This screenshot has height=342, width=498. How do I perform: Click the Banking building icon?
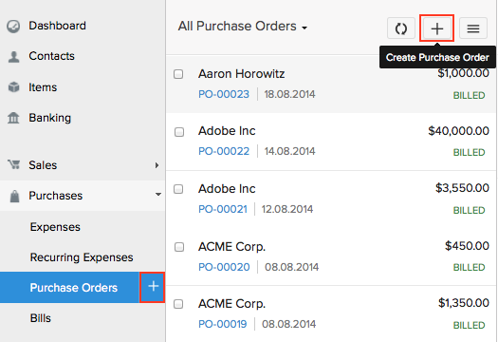coord(13,118)
